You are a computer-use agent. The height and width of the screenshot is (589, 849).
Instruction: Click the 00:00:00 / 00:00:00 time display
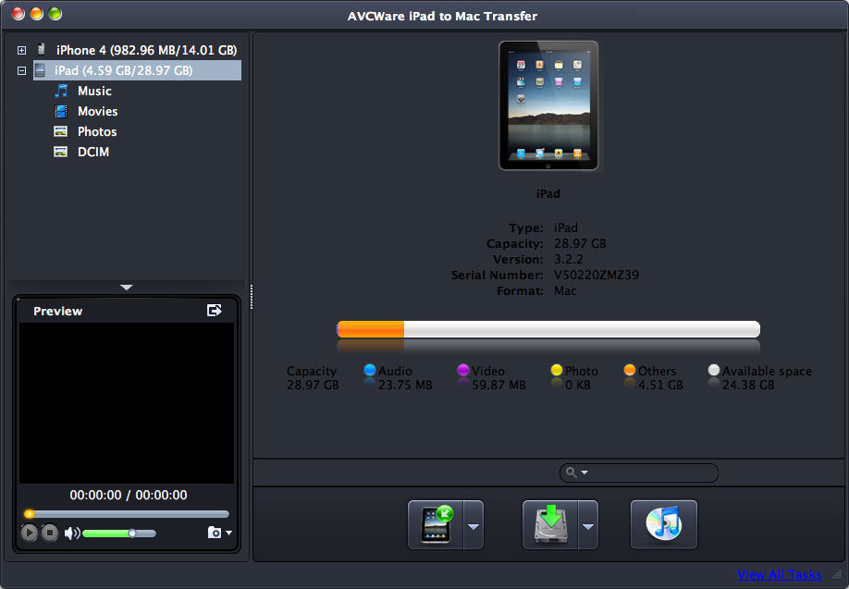tap(129, 495)
